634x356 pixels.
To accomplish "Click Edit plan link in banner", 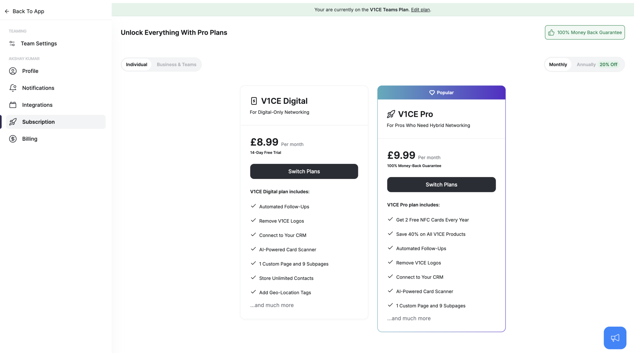I will (420, 10).
